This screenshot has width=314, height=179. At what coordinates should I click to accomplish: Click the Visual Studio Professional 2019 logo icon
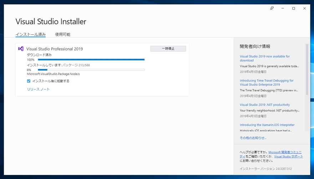[21, 48]
